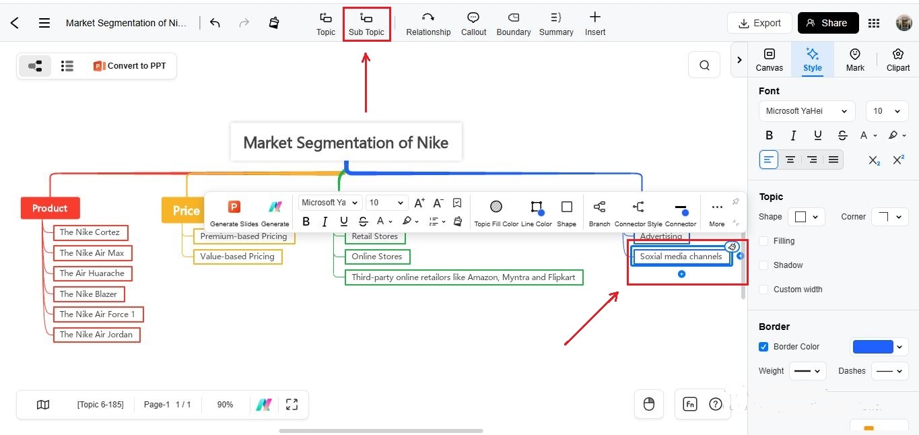Increase font size in floating toolbar
919x435 pixels.
tap(419, 203)
